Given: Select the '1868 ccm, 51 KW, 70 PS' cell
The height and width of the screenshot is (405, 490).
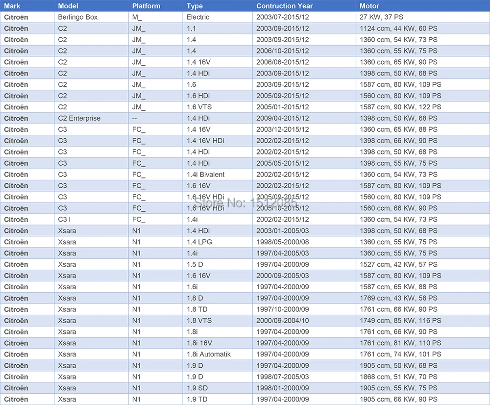Looking at the screenshot, I should click(423, 377).
